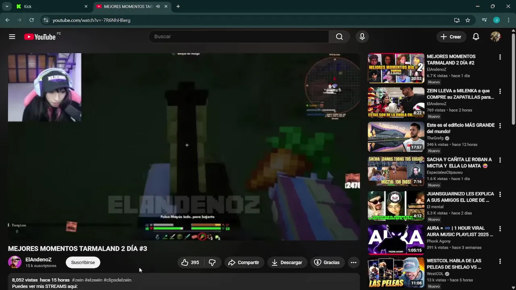
Task: Open TheGrefg edificio video thumbnail
Action: point(396,137)
